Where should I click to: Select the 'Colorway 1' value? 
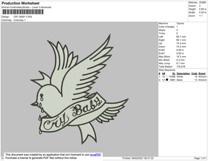coord(19,20)
